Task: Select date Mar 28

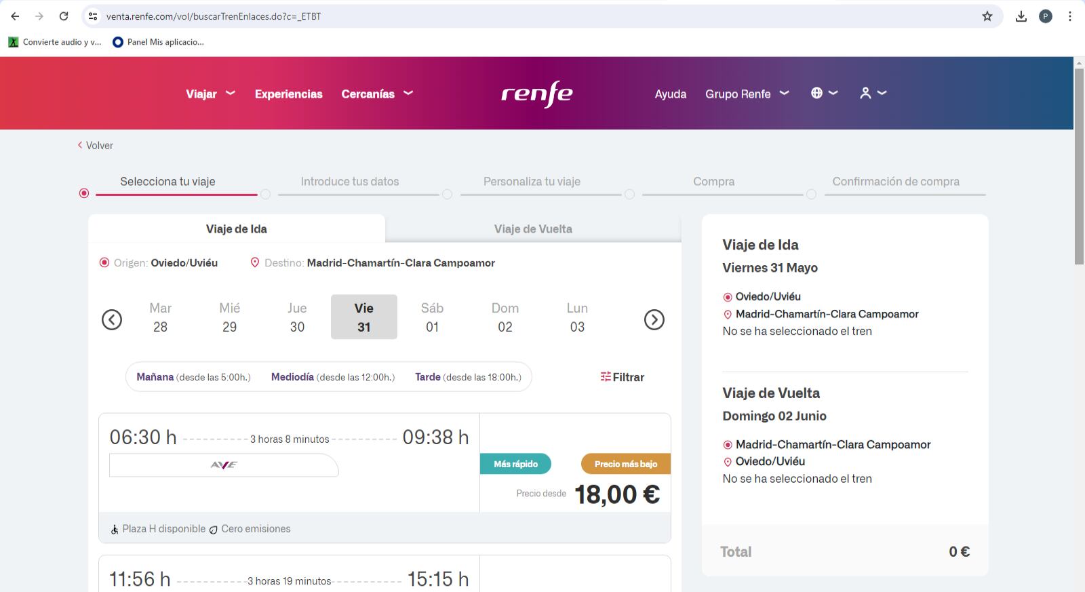Action: click(x=160, y=317)
